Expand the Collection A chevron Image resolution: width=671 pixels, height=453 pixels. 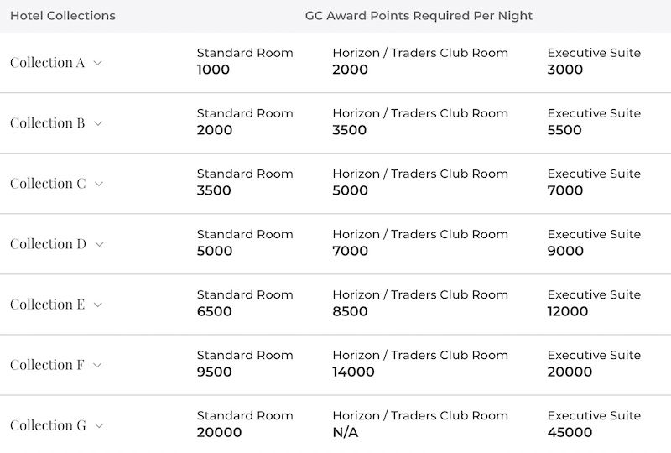click(x=97, y=63)
